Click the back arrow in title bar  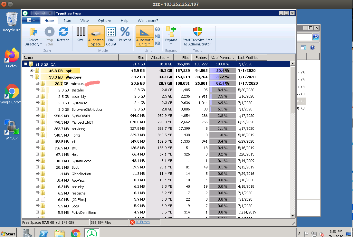click(x=37, y=13)
